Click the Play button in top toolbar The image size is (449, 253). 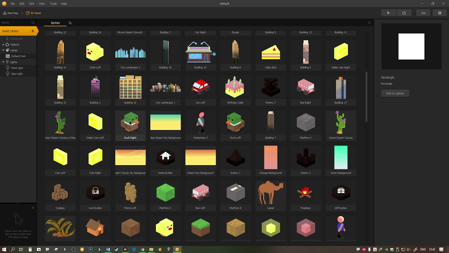pyautogui.click(x=388, y=13)
